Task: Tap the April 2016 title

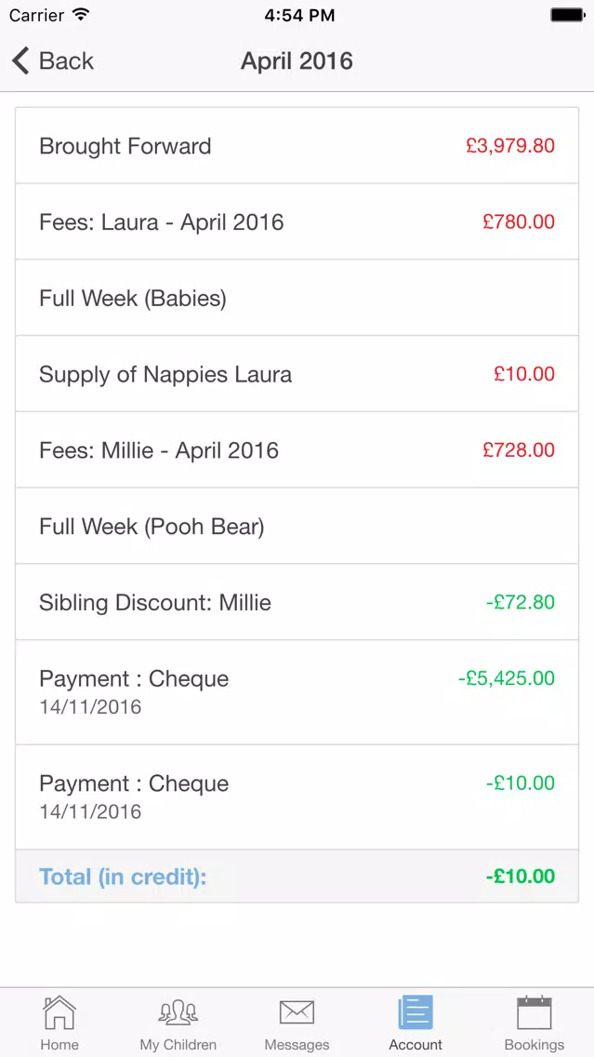Action: point(297,61)
